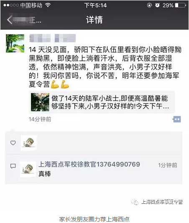Screen dimensions: 189x223
Task: Open the blurred poster name
Action: pos(52,38)
